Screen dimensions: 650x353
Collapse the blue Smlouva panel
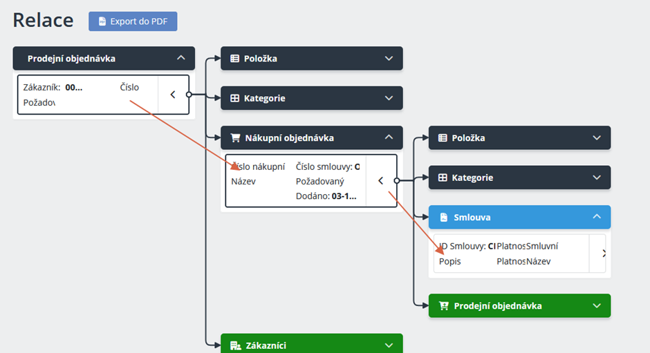pyautogui.click(x=597, y=217)
